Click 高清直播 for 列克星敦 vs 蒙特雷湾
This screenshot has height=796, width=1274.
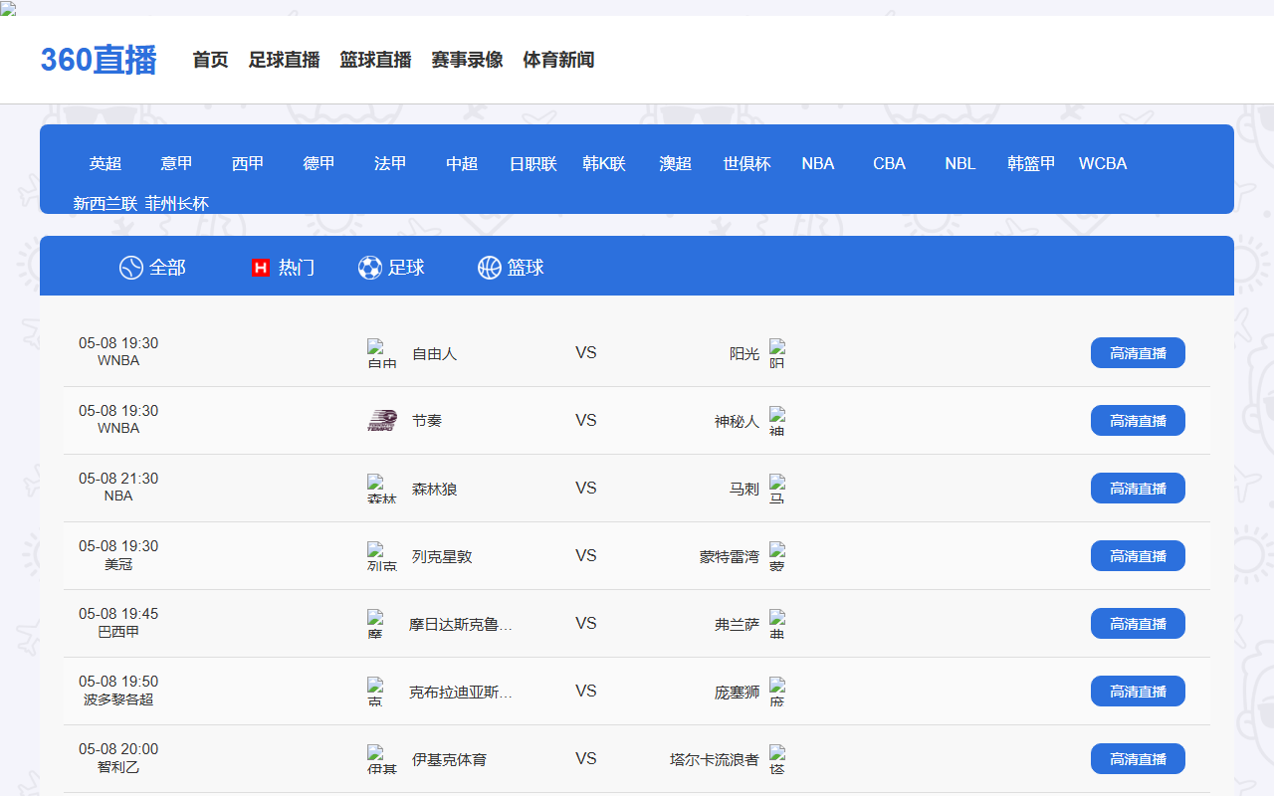pyautogui.click(x=1138, y=556)
